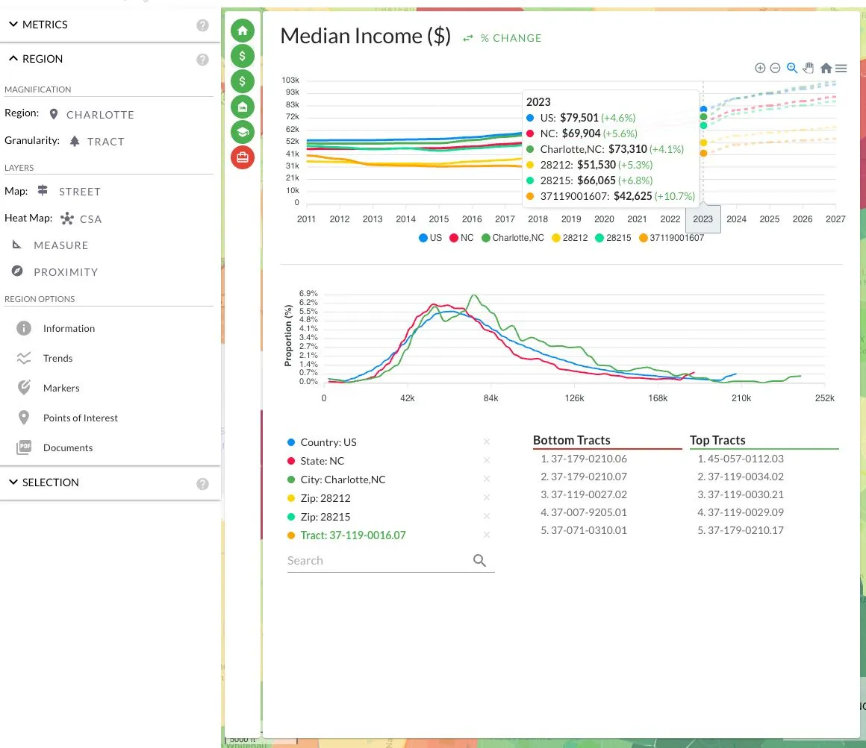Collapse the REGION section
This screenshot has width=866, height=748.
[36, 58]
